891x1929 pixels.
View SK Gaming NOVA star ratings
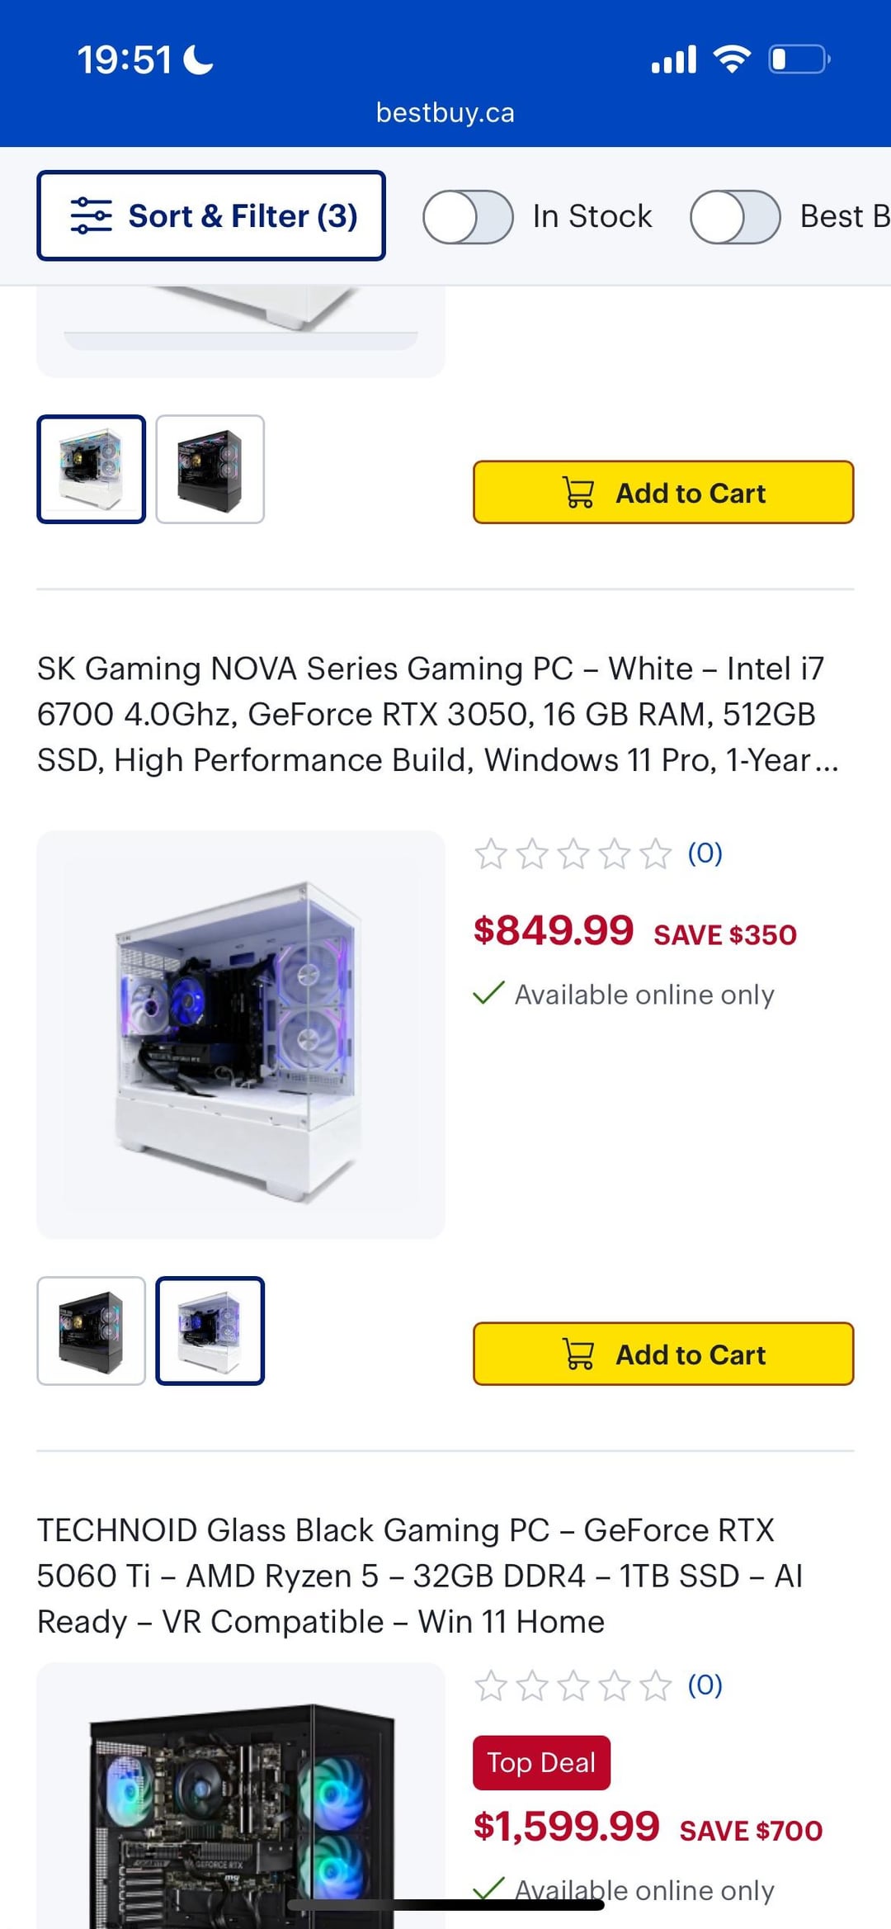pos(573,853)
